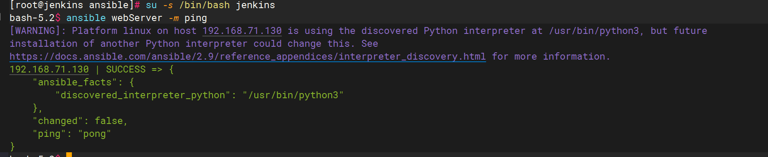The height and width of the screenshot is (157, 768).
Task: Click "installation of another Python interpreter" text
Action: click(x=129, y=44)
